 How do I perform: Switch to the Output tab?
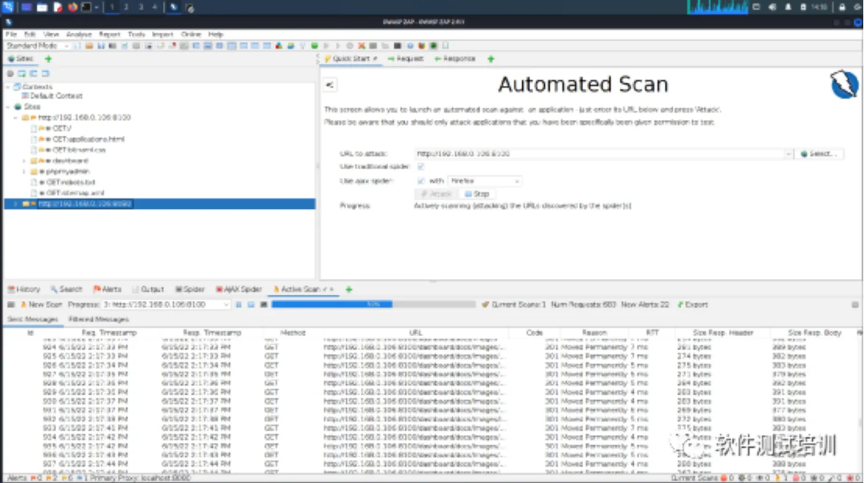pos(148,289)
